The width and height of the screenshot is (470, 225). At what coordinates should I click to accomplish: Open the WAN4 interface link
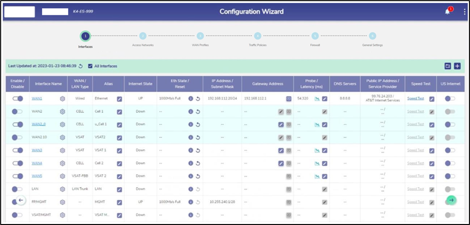coord(37,163)
